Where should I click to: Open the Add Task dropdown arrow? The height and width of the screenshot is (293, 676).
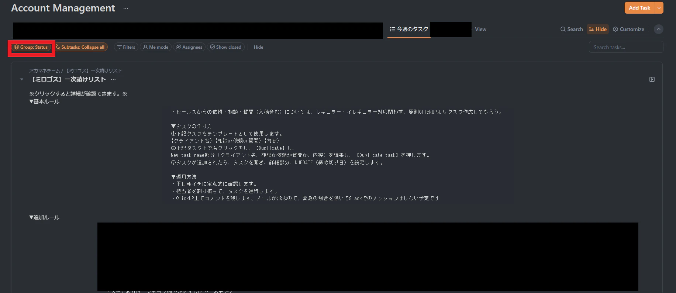[x=659, y=8]
